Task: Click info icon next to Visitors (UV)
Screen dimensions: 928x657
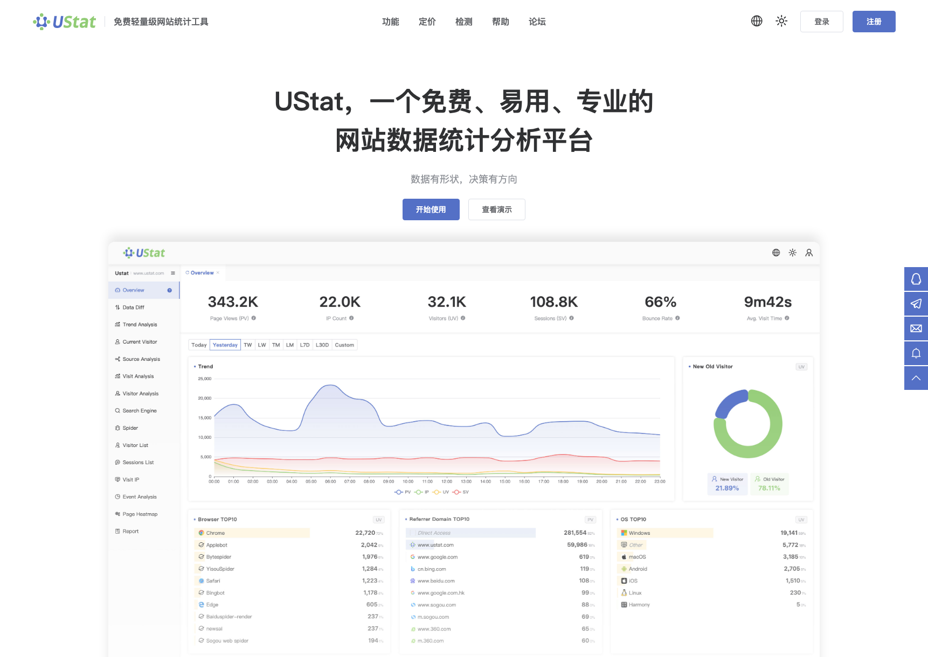Action: [x=463, y=318]
